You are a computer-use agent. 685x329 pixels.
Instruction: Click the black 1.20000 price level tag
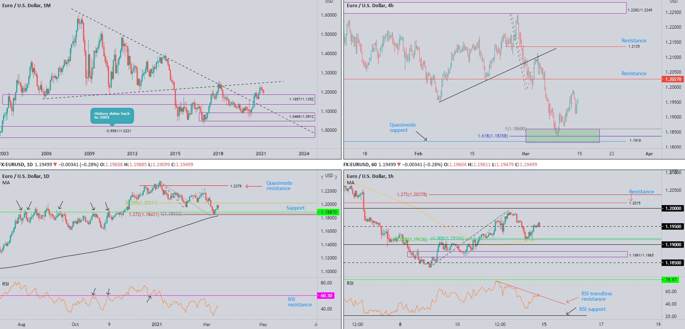tap(673, 209)
